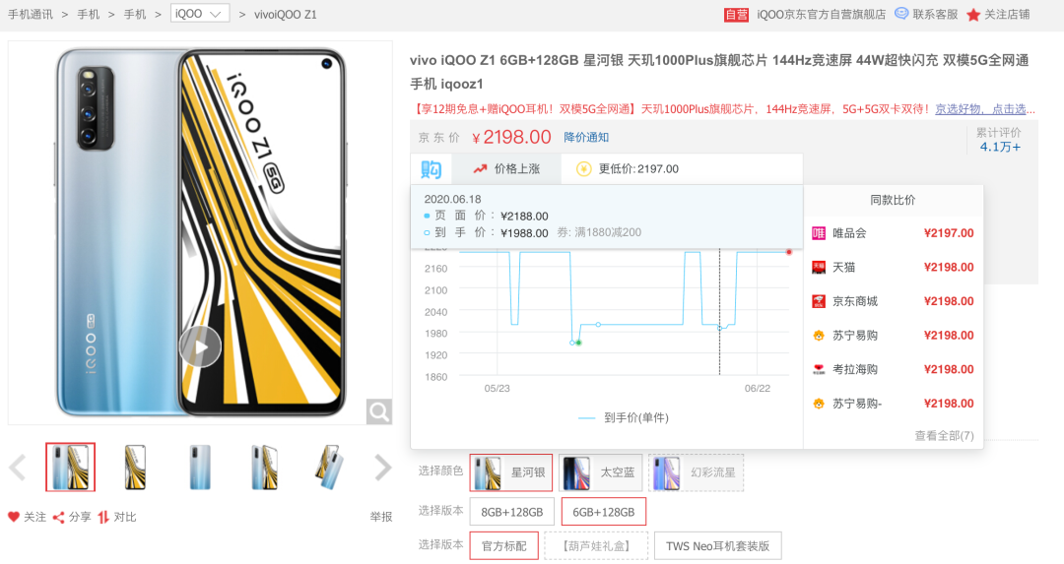
Task: Show next product thumbnails with right arrow
Action: (x=383, y=468)
